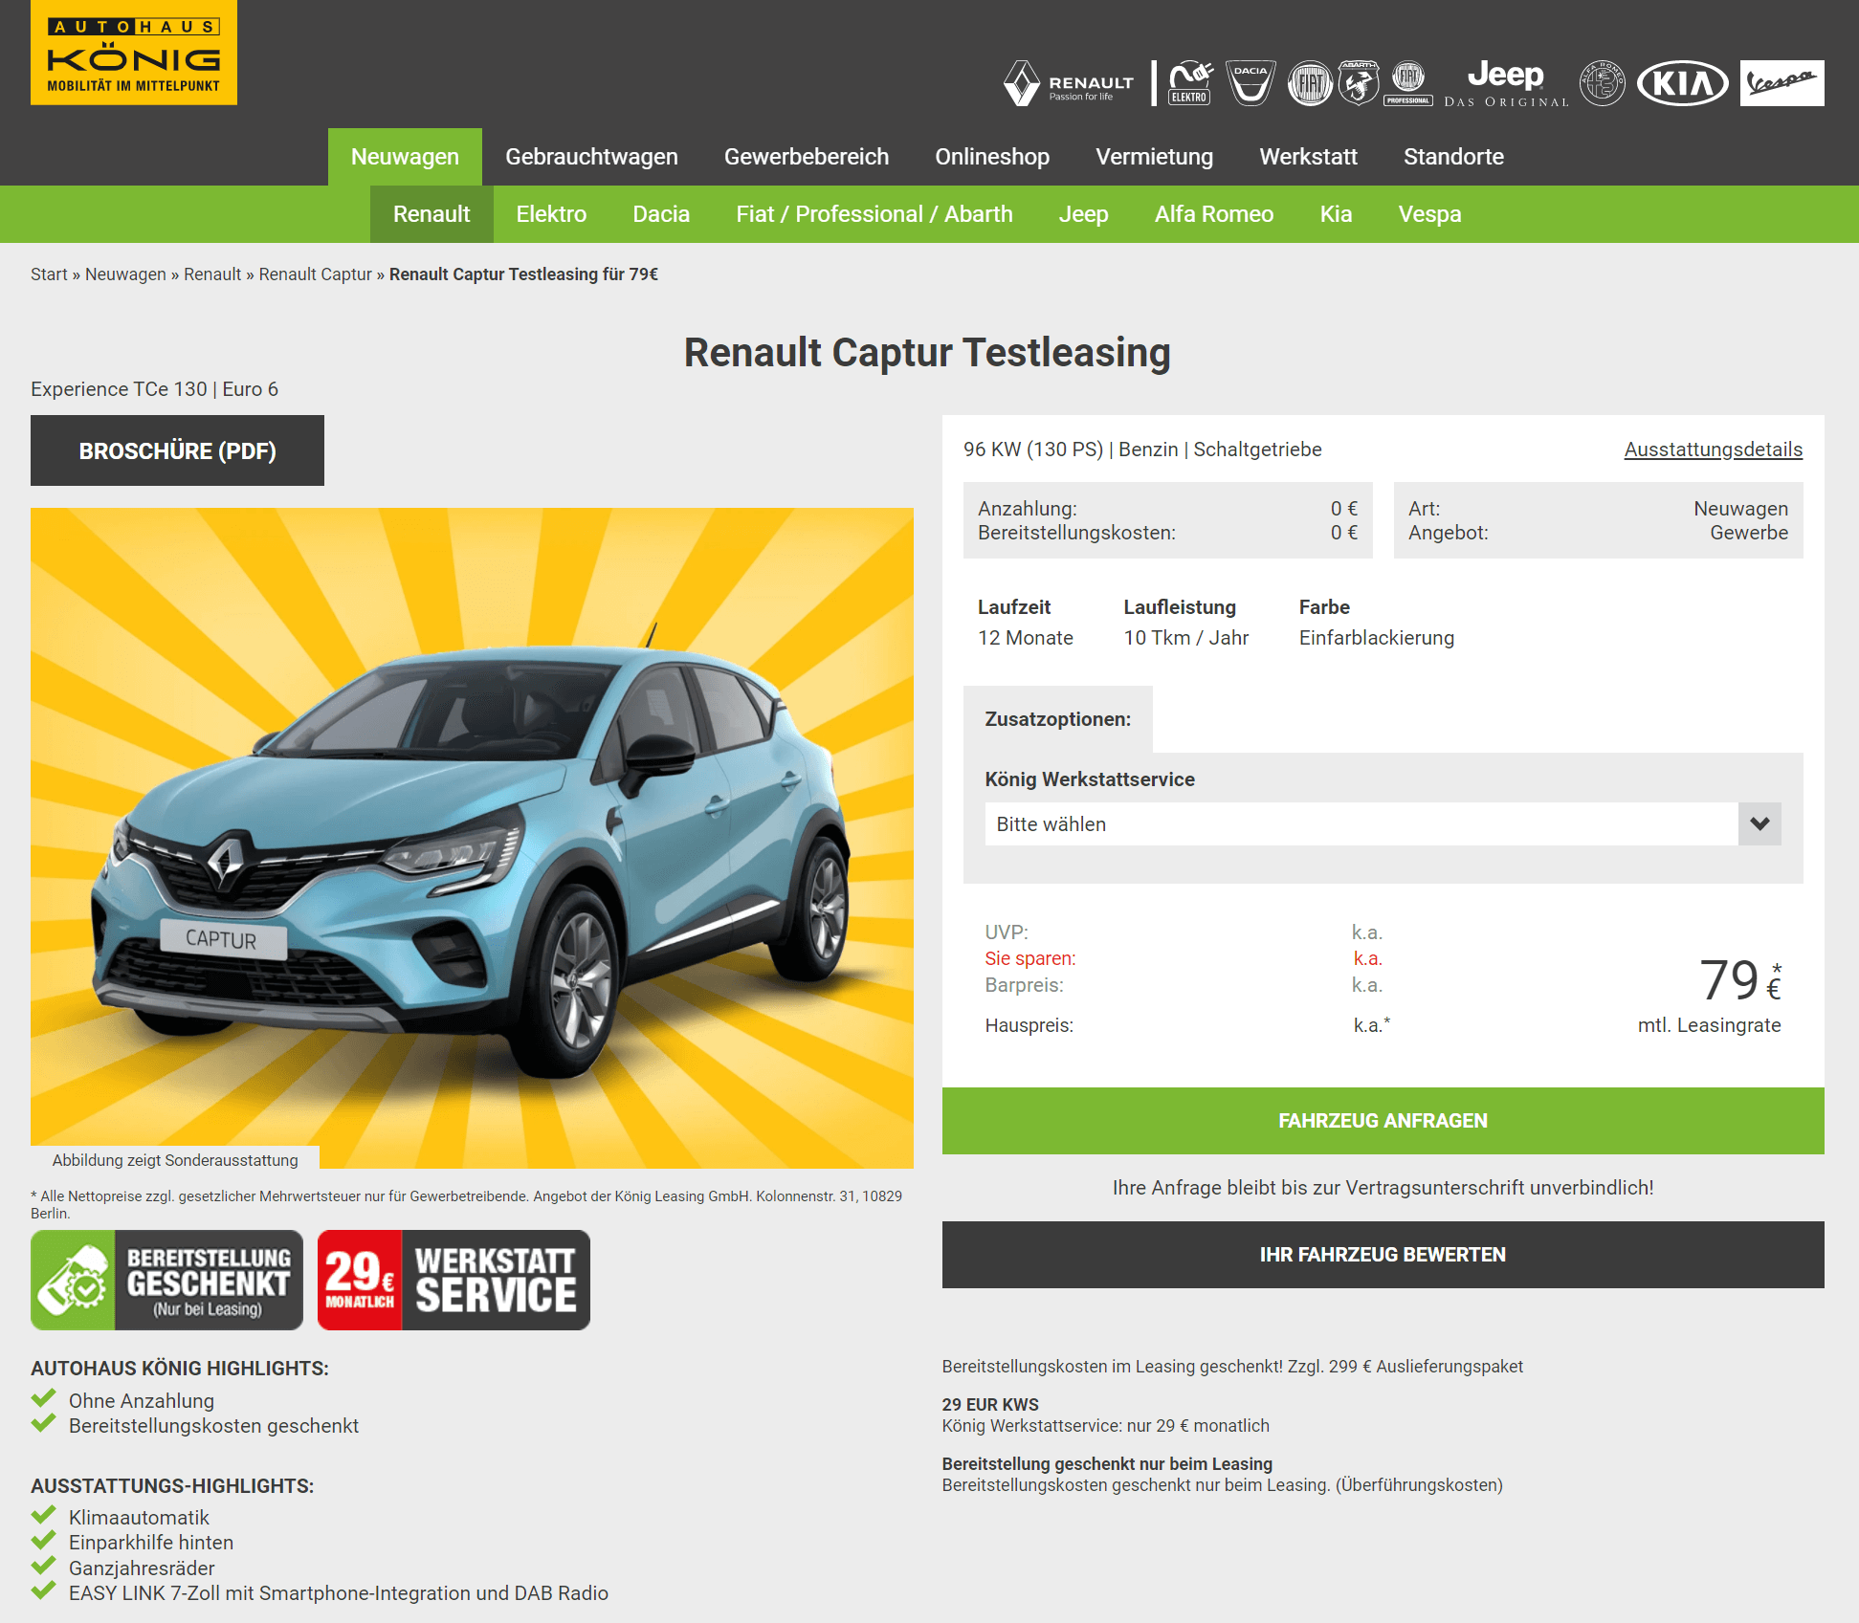Open the Gewerbebereich menu

point(807,157)
